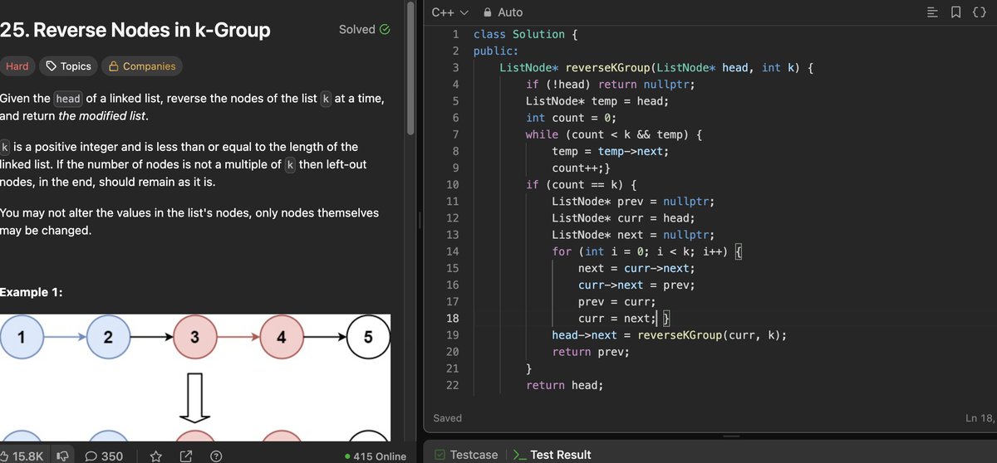997x463 pixels.
Task: Click node 1 in the example diagram
Action: point(21,338)
